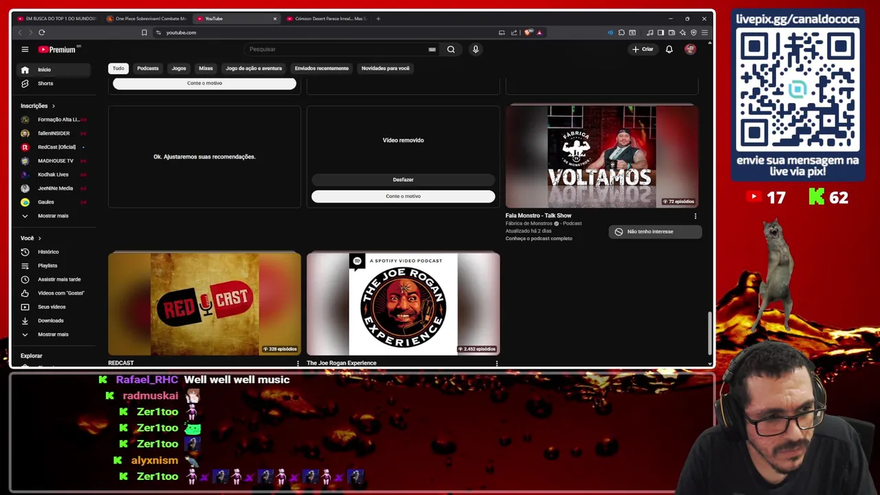Click the Criar button
Image resolution: width=880 pixels, height=495 pixels.
tap(643, 49)
